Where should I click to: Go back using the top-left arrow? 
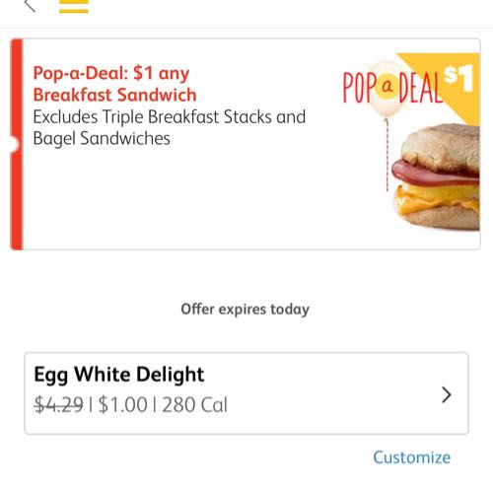coord(30,5)
